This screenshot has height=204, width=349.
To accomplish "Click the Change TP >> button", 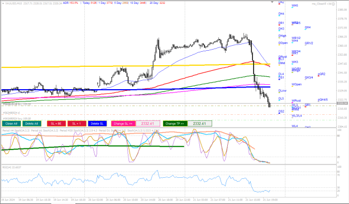I will coord(175,124).
